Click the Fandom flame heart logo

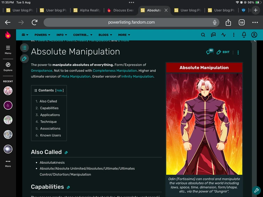[8, 35]
